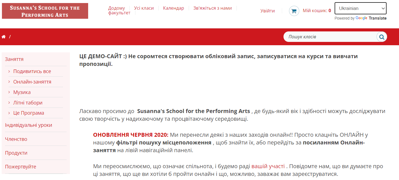
Task: Open Онлайн-заняття in sidebar
Action: click(x=32, y=82)
